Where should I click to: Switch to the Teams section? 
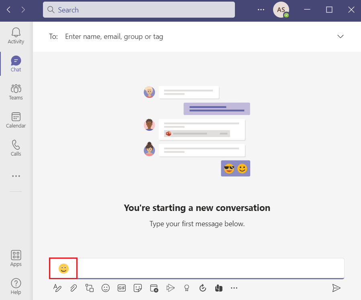tap(16, 91)
